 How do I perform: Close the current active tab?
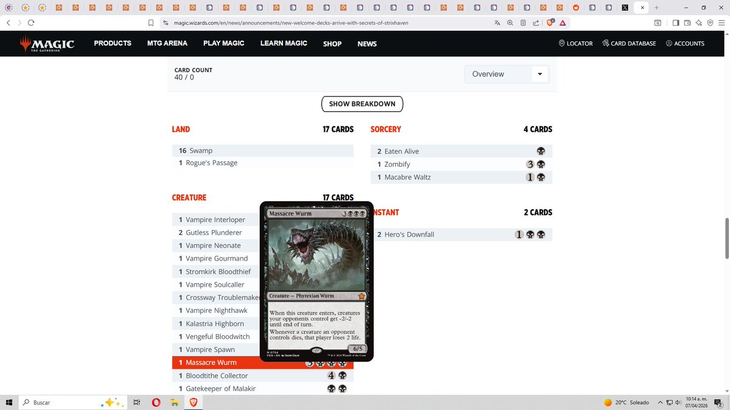click(642, 7)
